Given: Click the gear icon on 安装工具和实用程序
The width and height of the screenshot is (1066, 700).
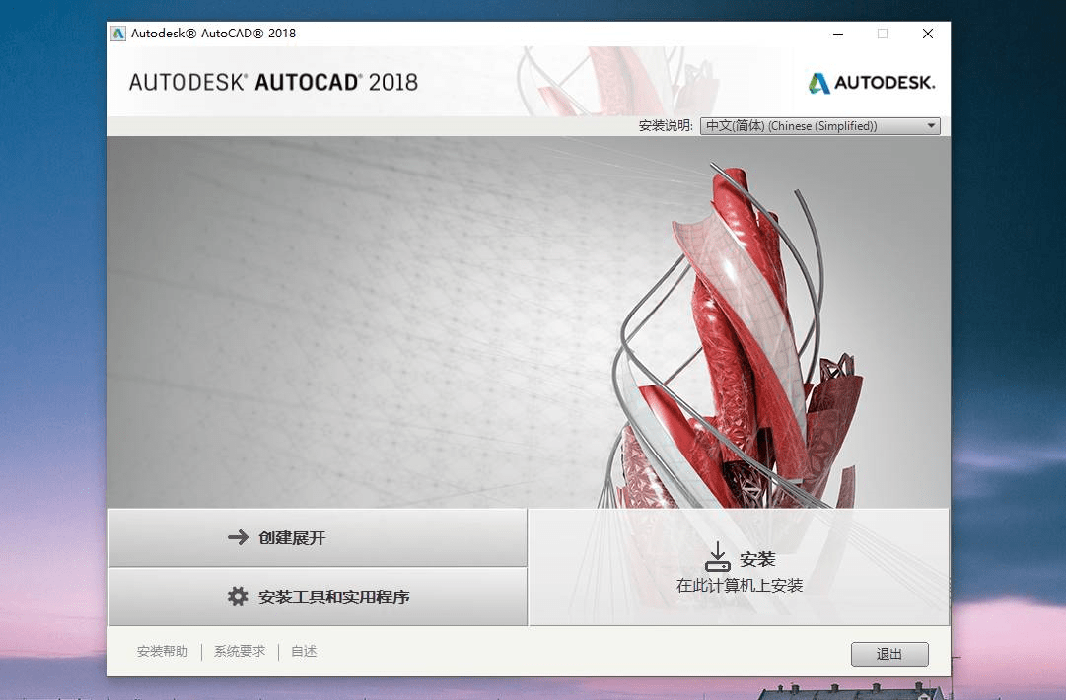Looking at the screenshot, I should (x=237, y=596).
